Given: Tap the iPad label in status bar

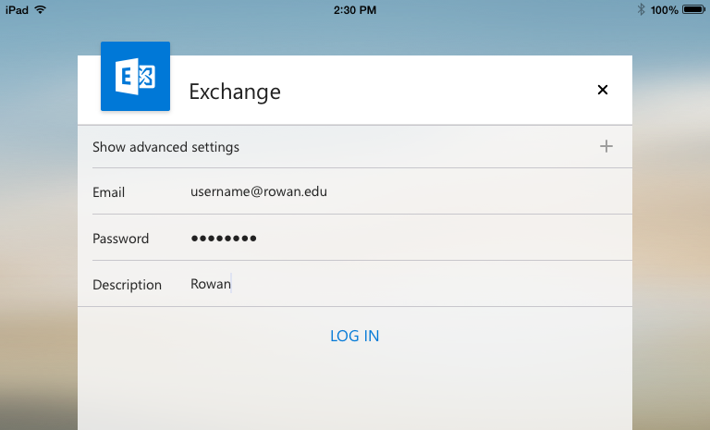Looking at the screenshot, I should (17, 9).
